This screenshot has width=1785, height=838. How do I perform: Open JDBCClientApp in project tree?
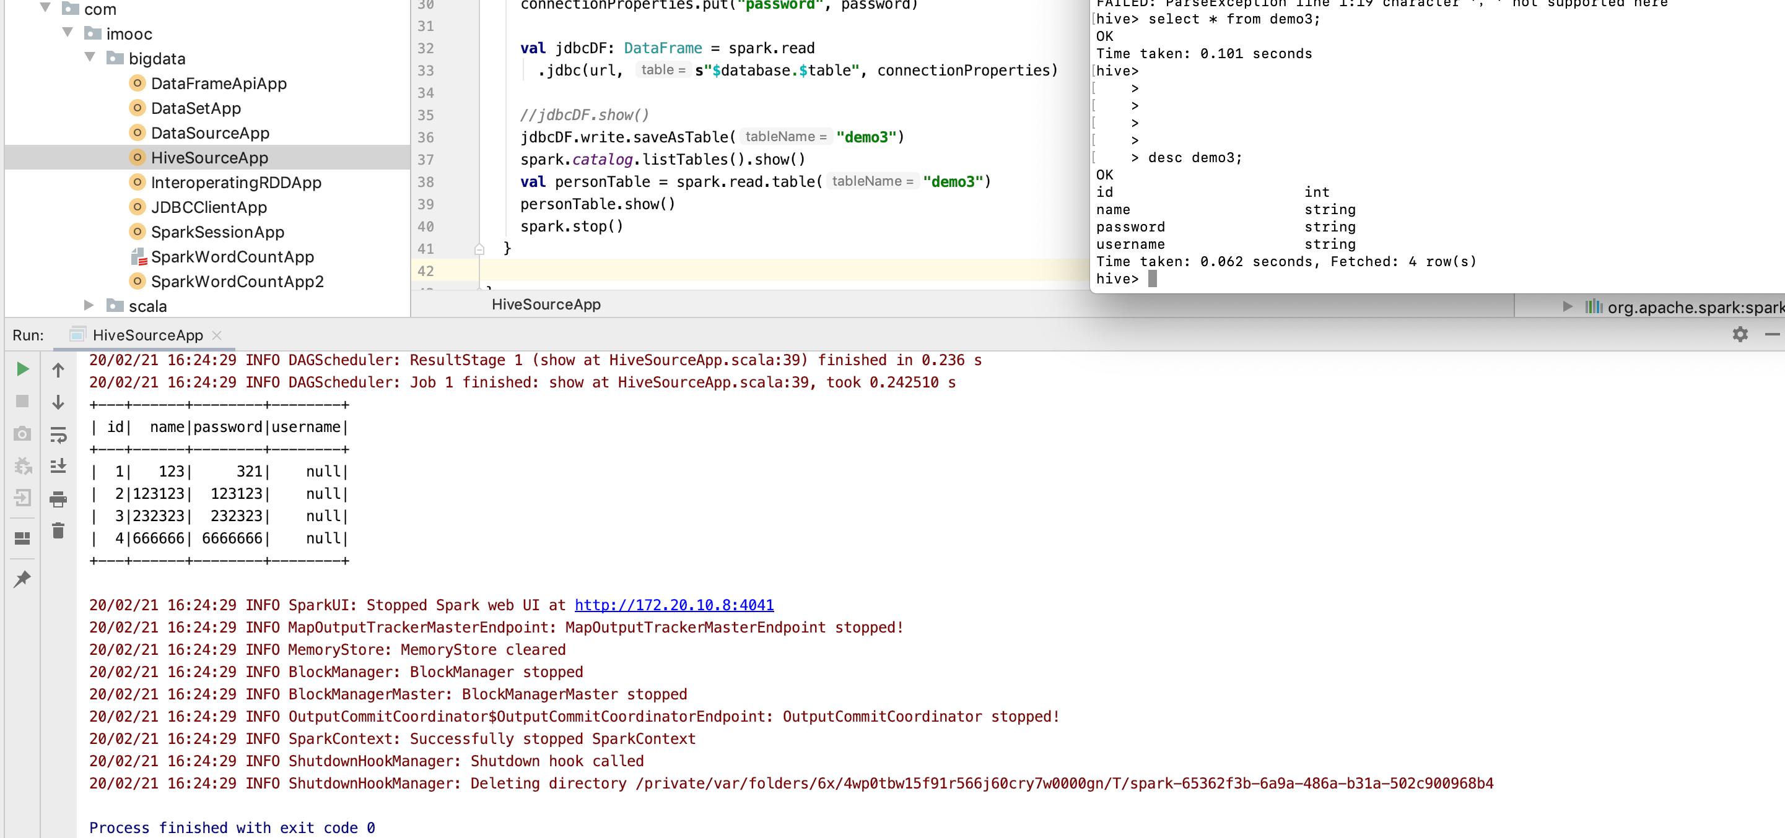(x=209, y=207)
